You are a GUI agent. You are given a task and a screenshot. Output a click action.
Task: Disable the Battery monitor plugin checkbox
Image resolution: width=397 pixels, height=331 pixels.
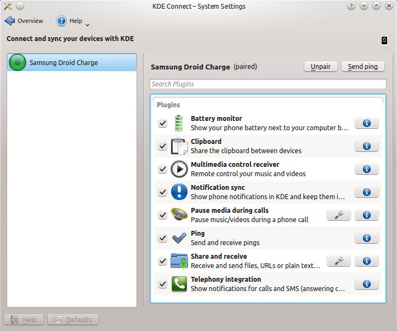162,123
